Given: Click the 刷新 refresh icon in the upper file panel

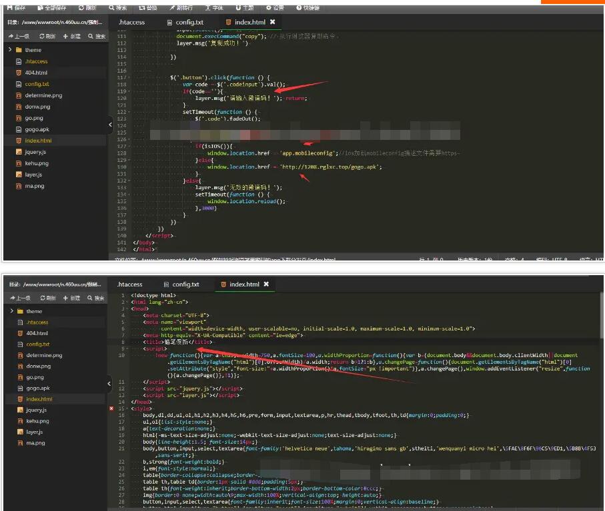Looking at the screenshot, I should coord(43,37).
